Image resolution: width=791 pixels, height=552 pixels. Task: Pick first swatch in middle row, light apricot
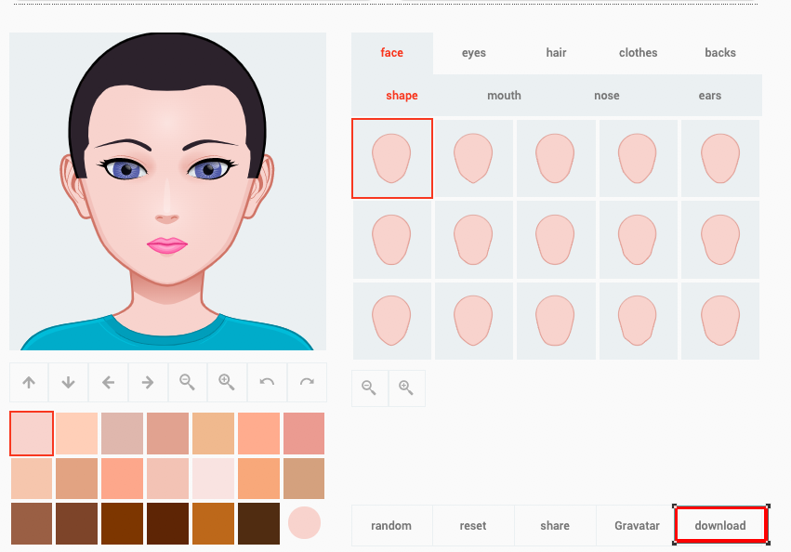32,479
